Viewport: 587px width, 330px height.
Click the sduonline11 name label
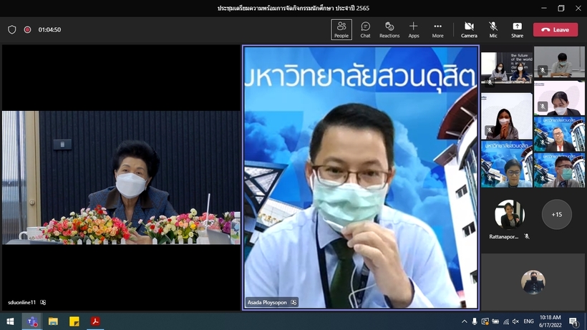pyautogui.click(x=21, y=302)
